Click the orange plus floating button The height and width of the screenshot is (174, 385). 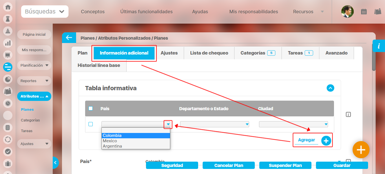tap(361, 150)
